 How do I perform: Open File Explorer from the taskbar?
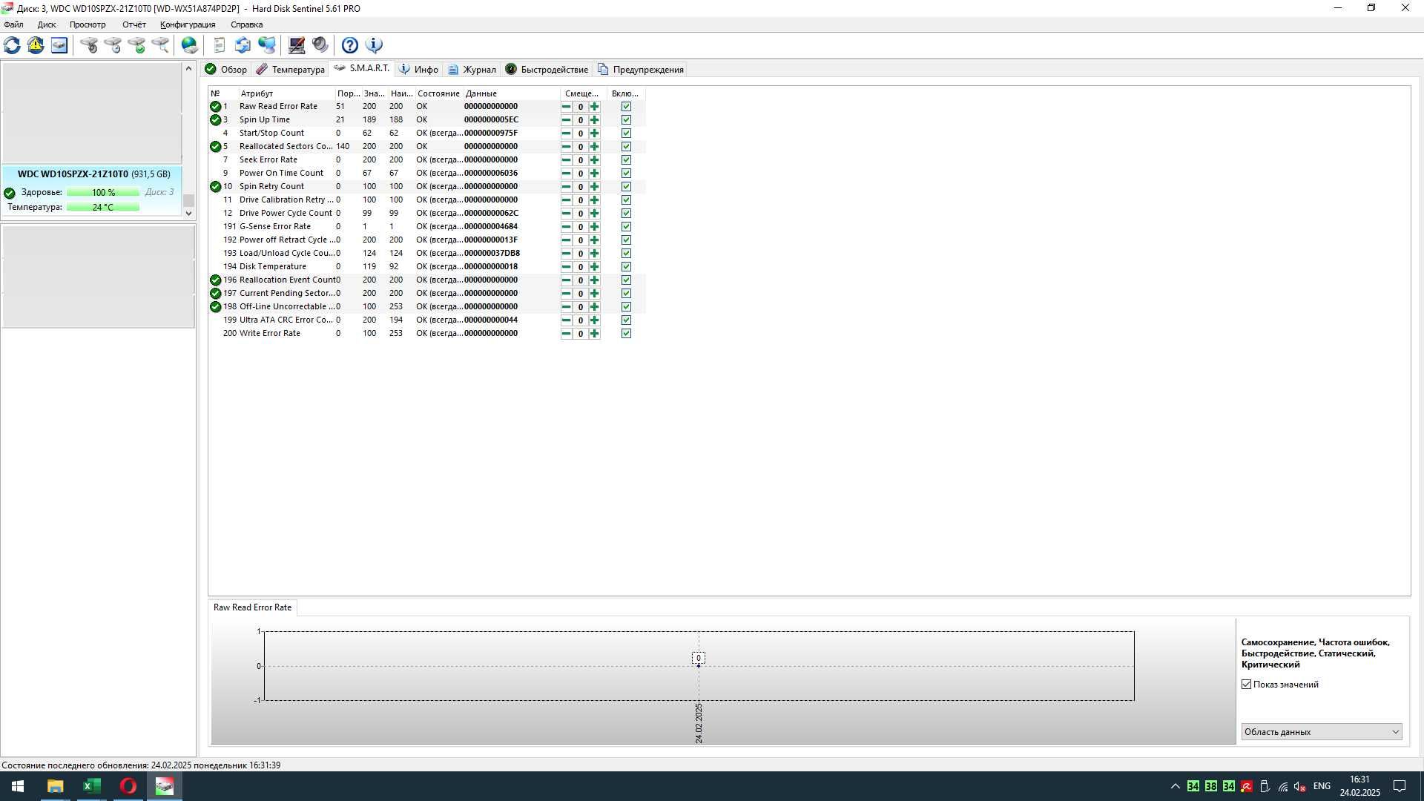[x=56, y=786]
